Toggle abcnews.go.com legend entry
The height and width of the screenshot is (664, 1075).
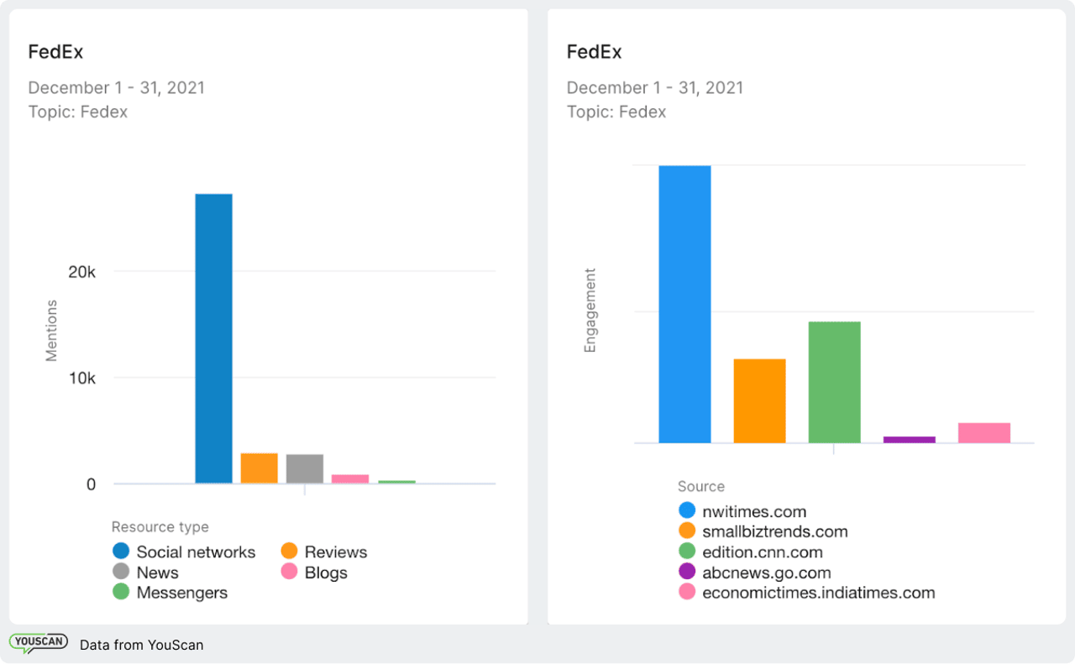[x=755, y=573]
